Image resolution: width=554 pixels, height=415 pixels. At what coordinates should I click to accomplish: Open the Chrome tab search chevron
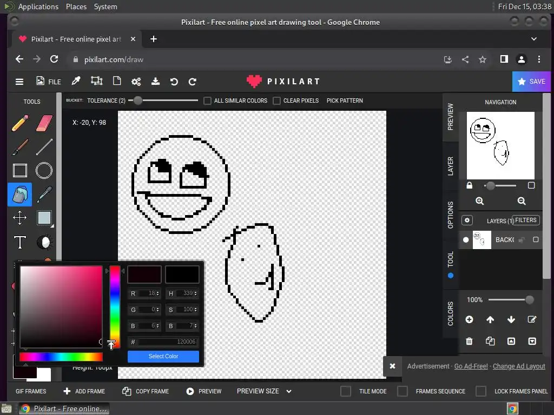[x=534, y=39]
